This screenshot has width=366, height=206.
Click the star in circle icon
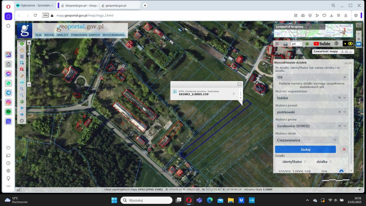coord(336,44)
